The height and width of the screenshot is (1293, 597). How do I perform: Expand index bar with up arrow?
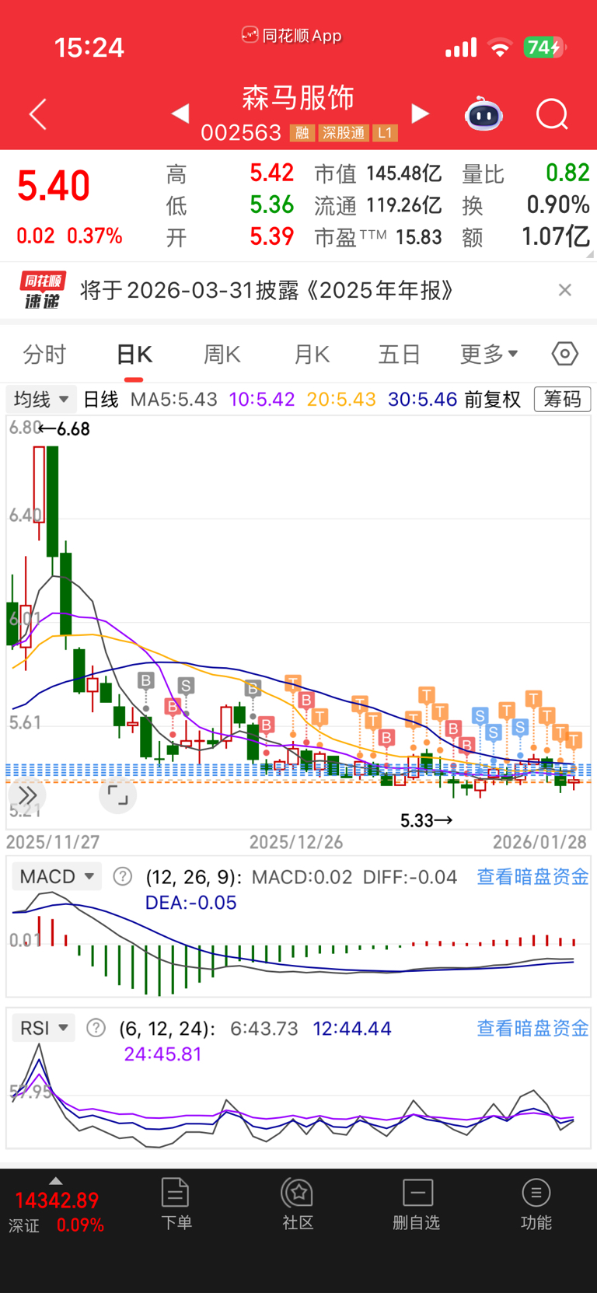click(55, 1180)
